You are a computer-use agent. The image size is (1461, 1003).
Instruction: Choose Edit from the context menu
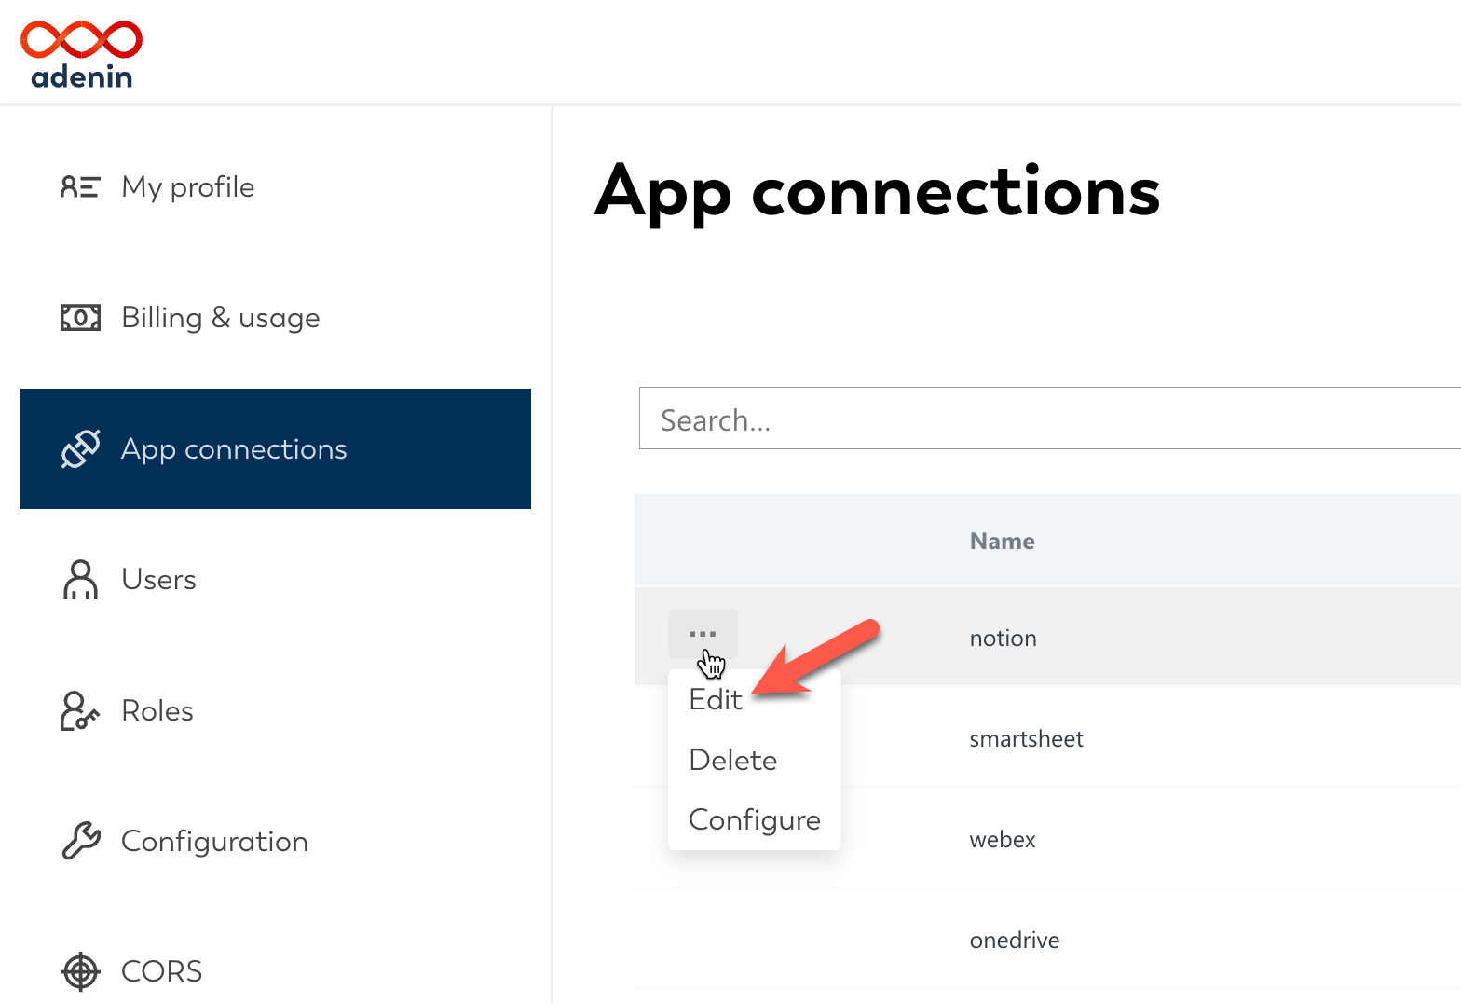pos(715,699)
